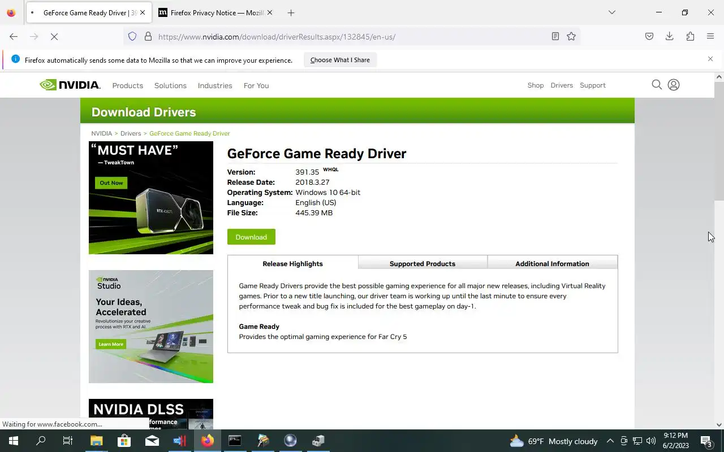Open the Industries menu

pos(215,85)
